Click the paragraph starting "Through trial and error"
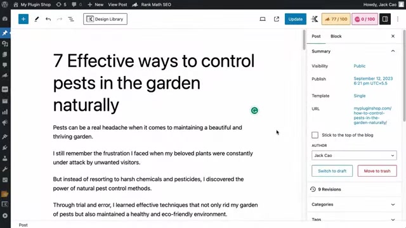This screenshot has height=228, width=406. [x=155, y=210]
